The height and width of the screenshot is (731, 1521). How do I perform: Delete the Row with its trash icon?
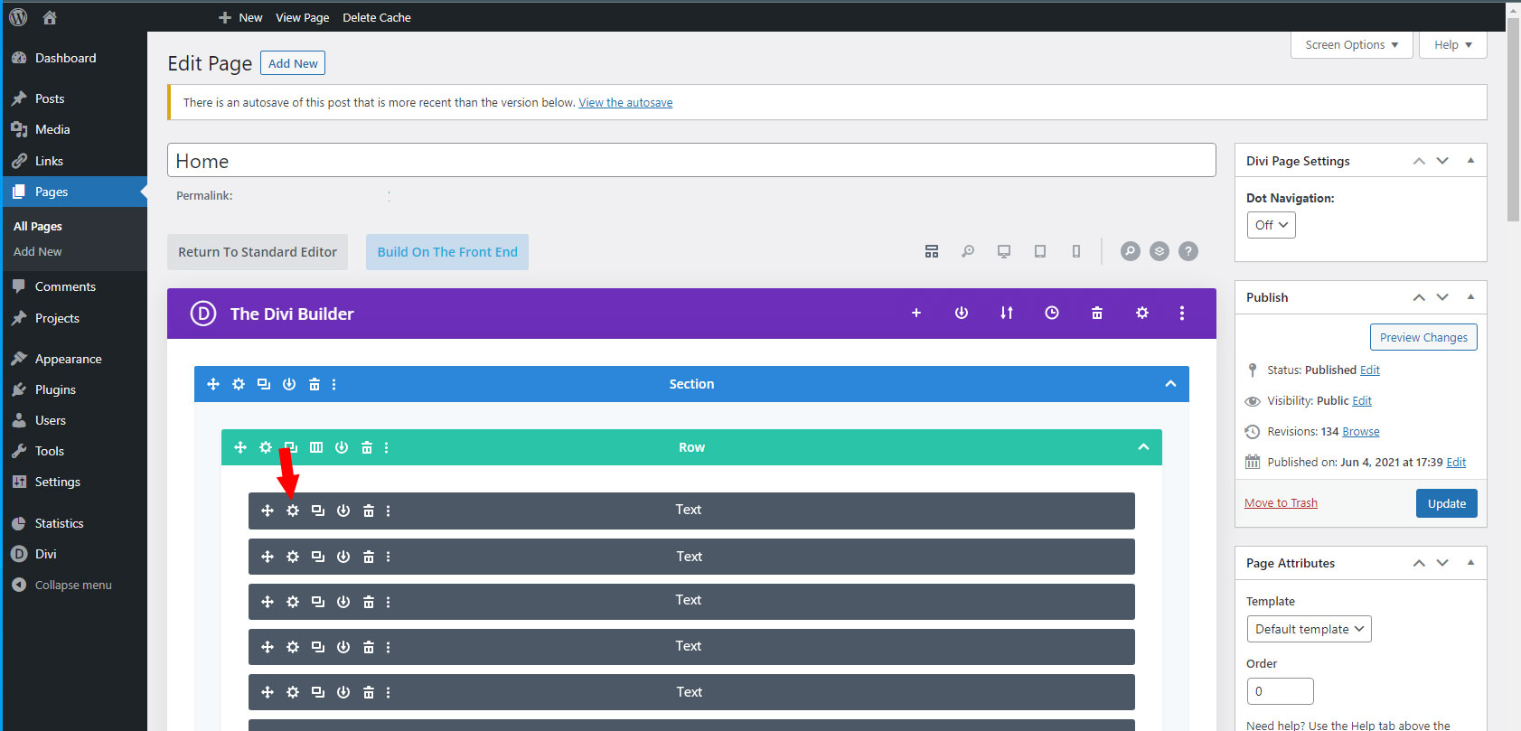click(x=367, y=447)
